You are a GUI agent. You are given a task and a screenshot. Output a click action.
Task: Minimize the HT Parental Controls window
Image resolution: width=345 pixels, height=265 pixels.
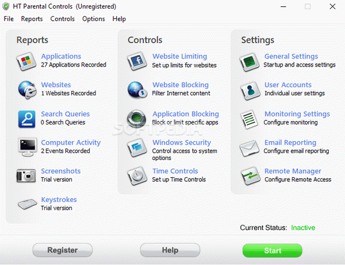coord(283,6)
